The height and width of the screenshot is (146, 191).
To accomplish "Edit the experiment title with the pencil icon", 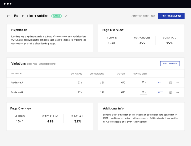I will 66,16.
